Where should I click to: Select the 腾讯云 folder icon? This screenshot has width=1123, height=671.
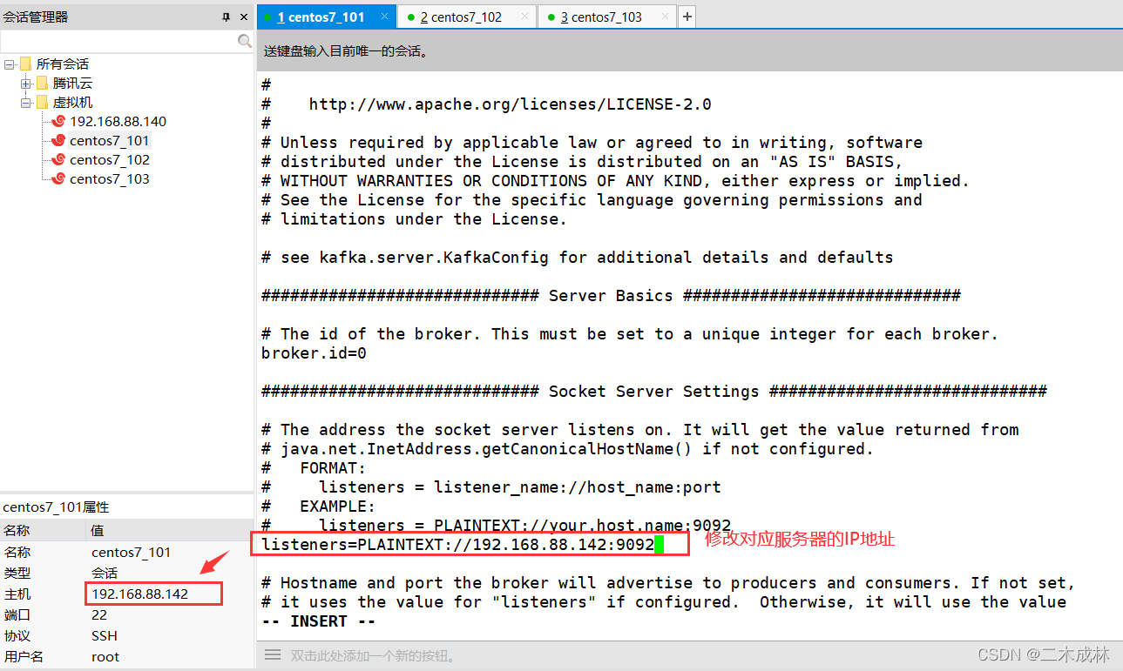(x=42, y=83)
